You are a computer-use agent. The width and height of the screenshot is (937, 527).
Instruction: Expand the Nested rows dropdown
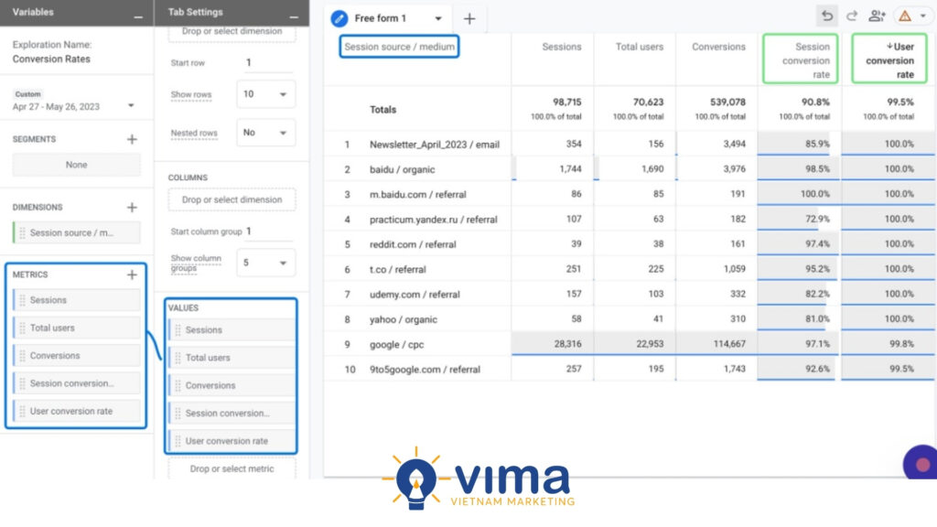point(266,133)
